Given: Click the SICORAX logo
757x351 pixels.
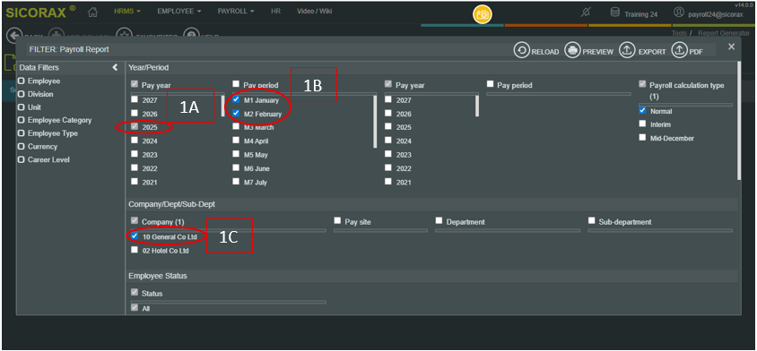Looking at the screenshot, I should [x=41, y=13].
